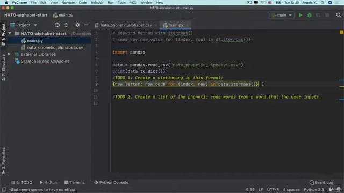Toggle the 2: Favorites side tool window

coord(3,161)
